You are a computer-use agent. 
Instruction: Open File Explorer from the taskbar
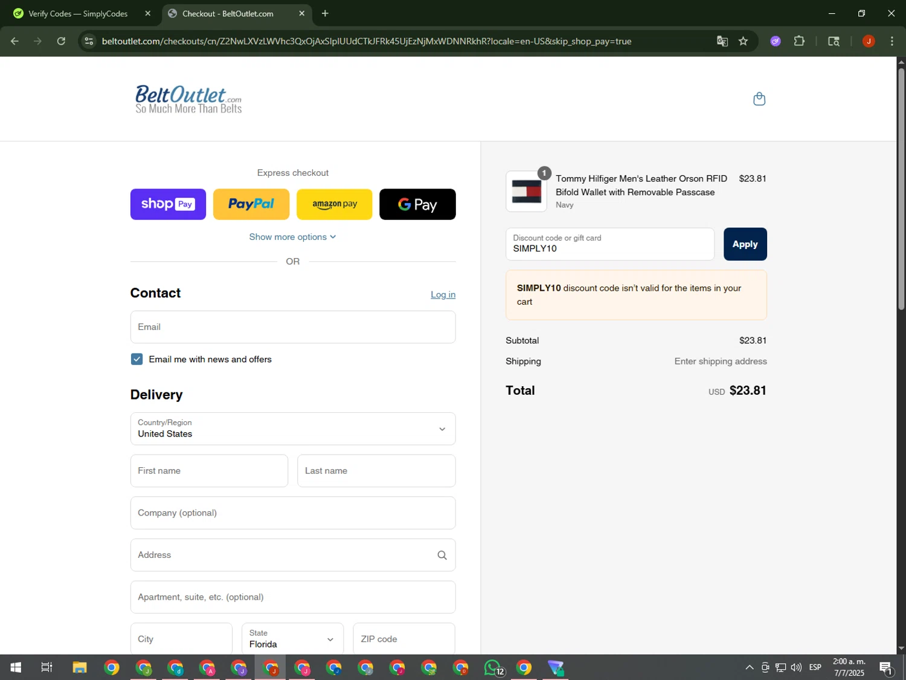click(80, 667)
